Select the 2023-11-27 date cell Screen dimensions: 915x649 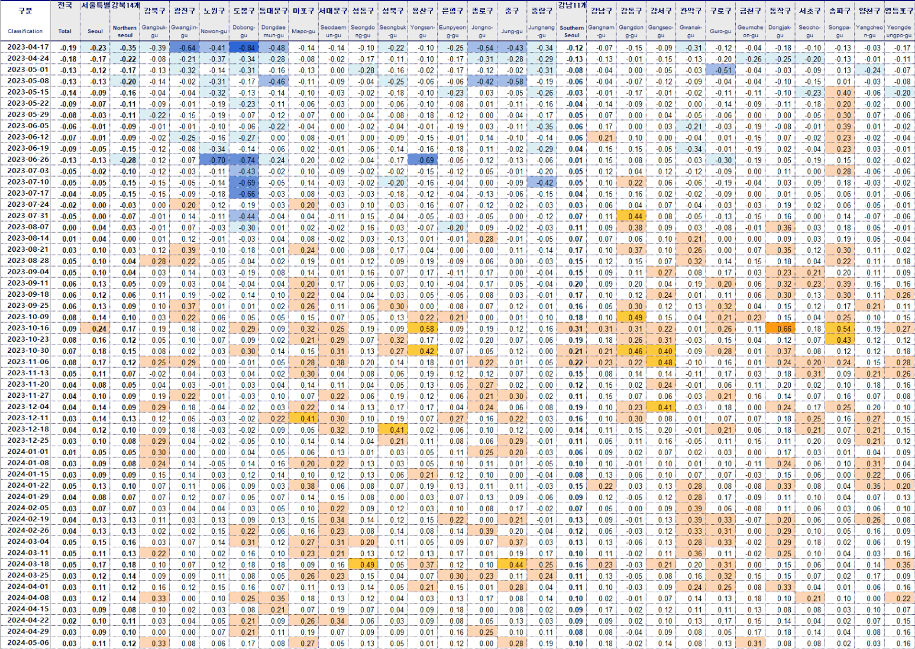pos(28,395)
